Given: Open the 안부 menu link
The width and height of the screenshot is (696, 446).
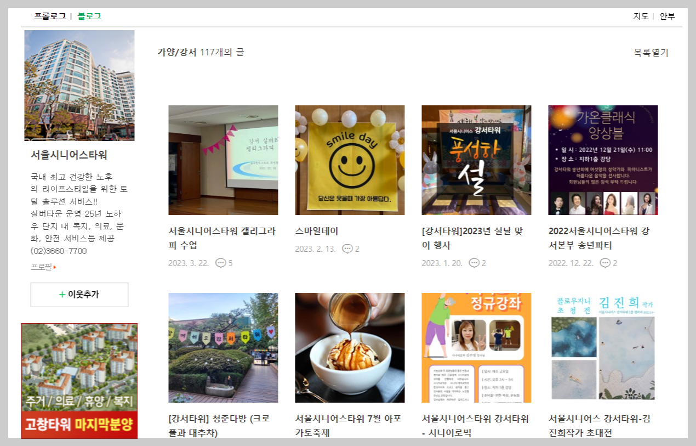Looking at the screenshot, I should coord(667,16).
